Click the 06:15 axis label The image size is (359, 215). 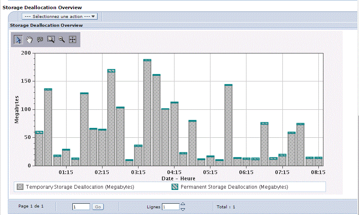tap(246, 172)
